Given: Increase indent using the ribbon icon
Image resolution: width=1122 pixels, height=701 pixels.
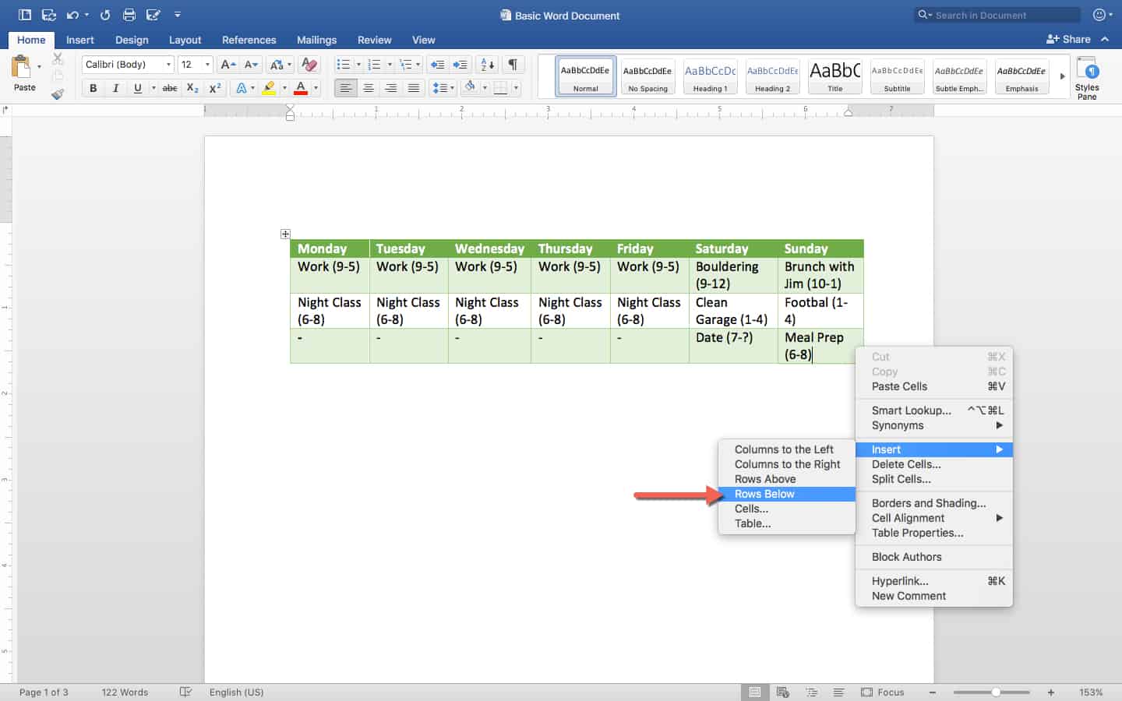Looking at the screenshot, I should tap(460, 65).
